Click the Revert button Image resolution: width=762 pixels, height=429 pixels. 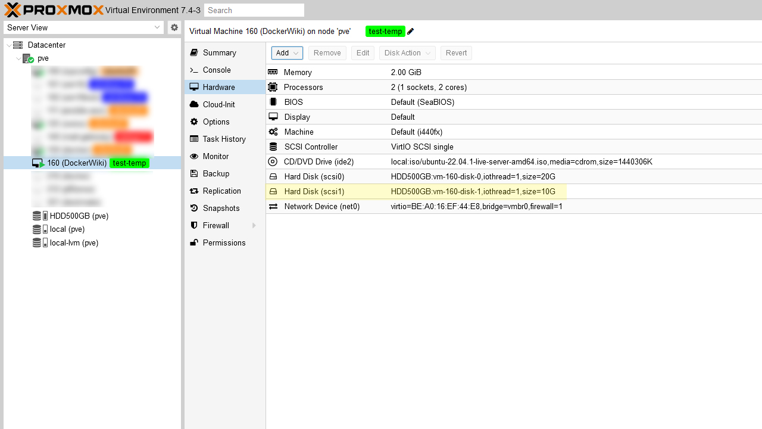456,53
